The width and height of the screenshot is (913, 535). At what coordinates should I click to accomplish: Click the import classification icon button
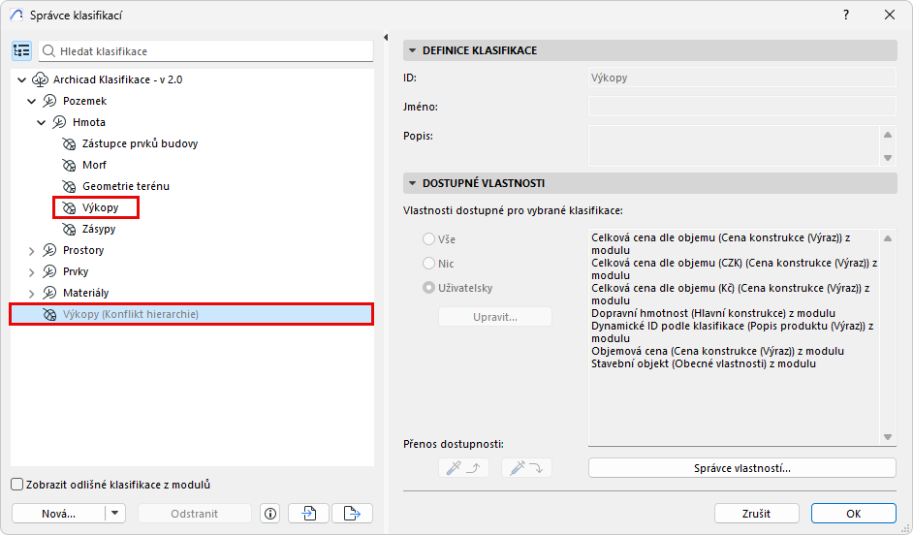click(308, 514)
